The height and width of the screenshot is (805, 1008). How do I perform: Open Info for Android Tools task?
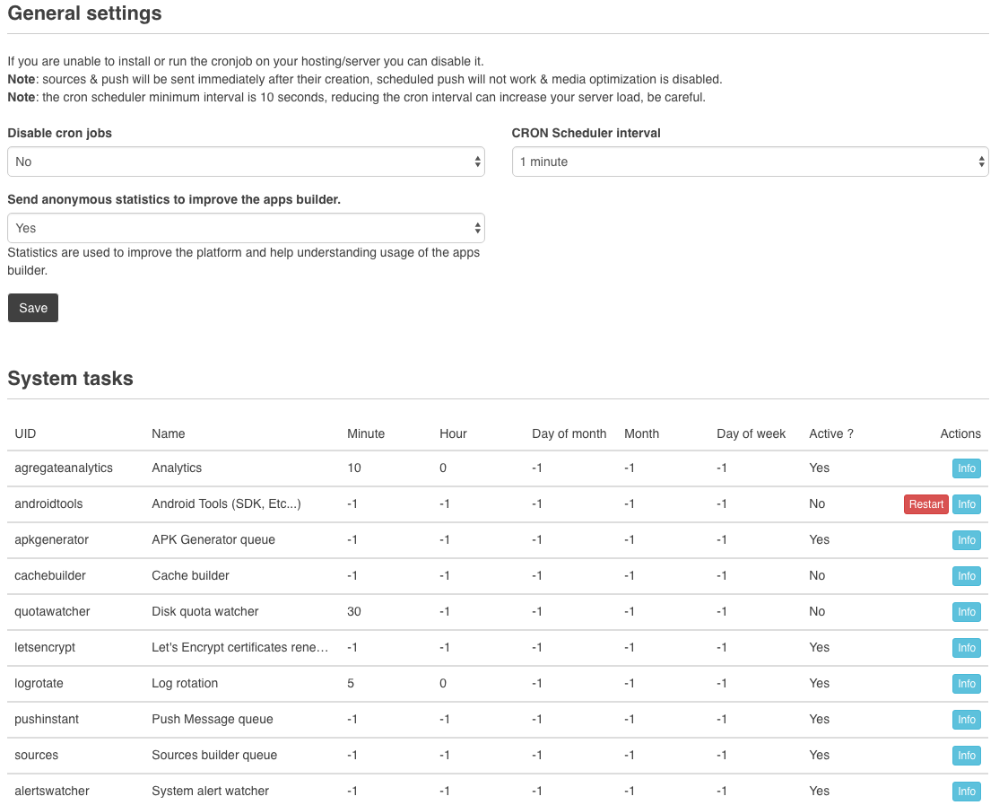[966, 504]
